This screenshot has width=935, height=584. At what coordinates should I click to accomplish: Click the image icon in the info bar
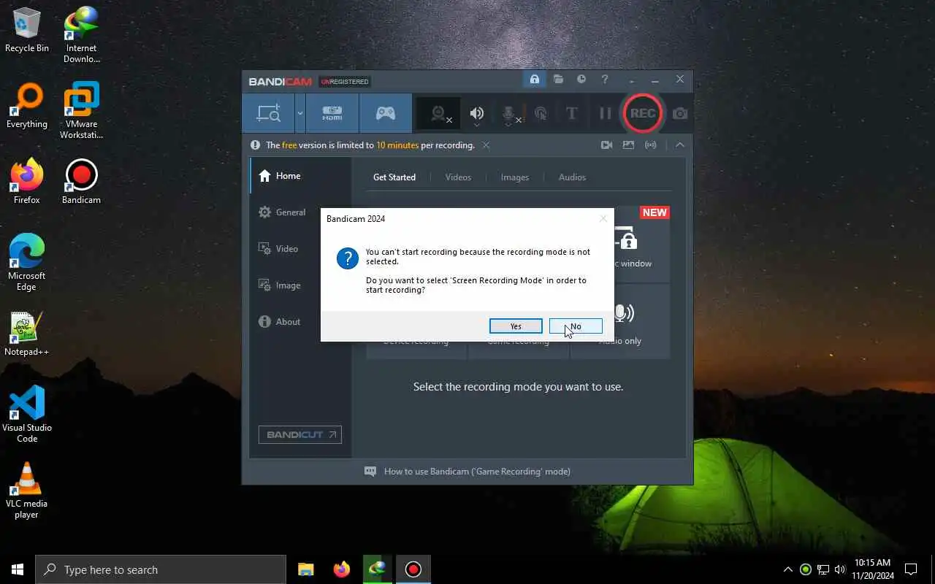click(x=628, y=145)
